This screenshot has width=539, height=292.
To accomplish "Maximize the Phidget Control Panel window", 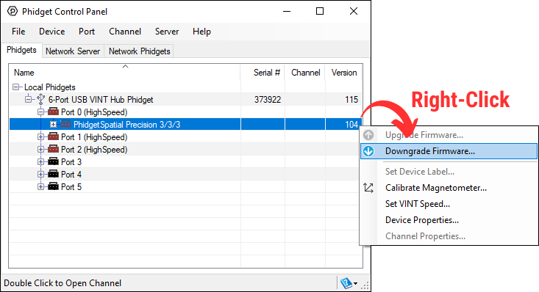I will click(x=320, y=11).
